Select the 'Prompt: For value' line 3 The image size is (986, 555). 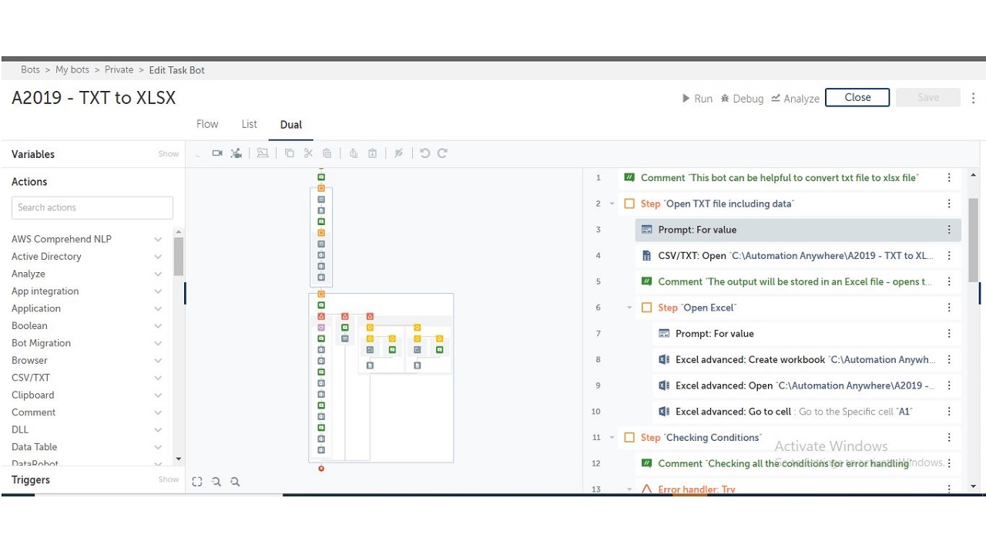point(798,230)
